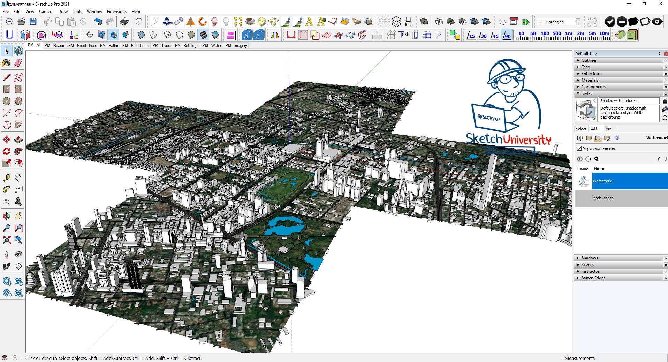This screenshot has height=362, width=668.
Task: Click the Print icon in toolbar
Action: click(x=124, y=22)
